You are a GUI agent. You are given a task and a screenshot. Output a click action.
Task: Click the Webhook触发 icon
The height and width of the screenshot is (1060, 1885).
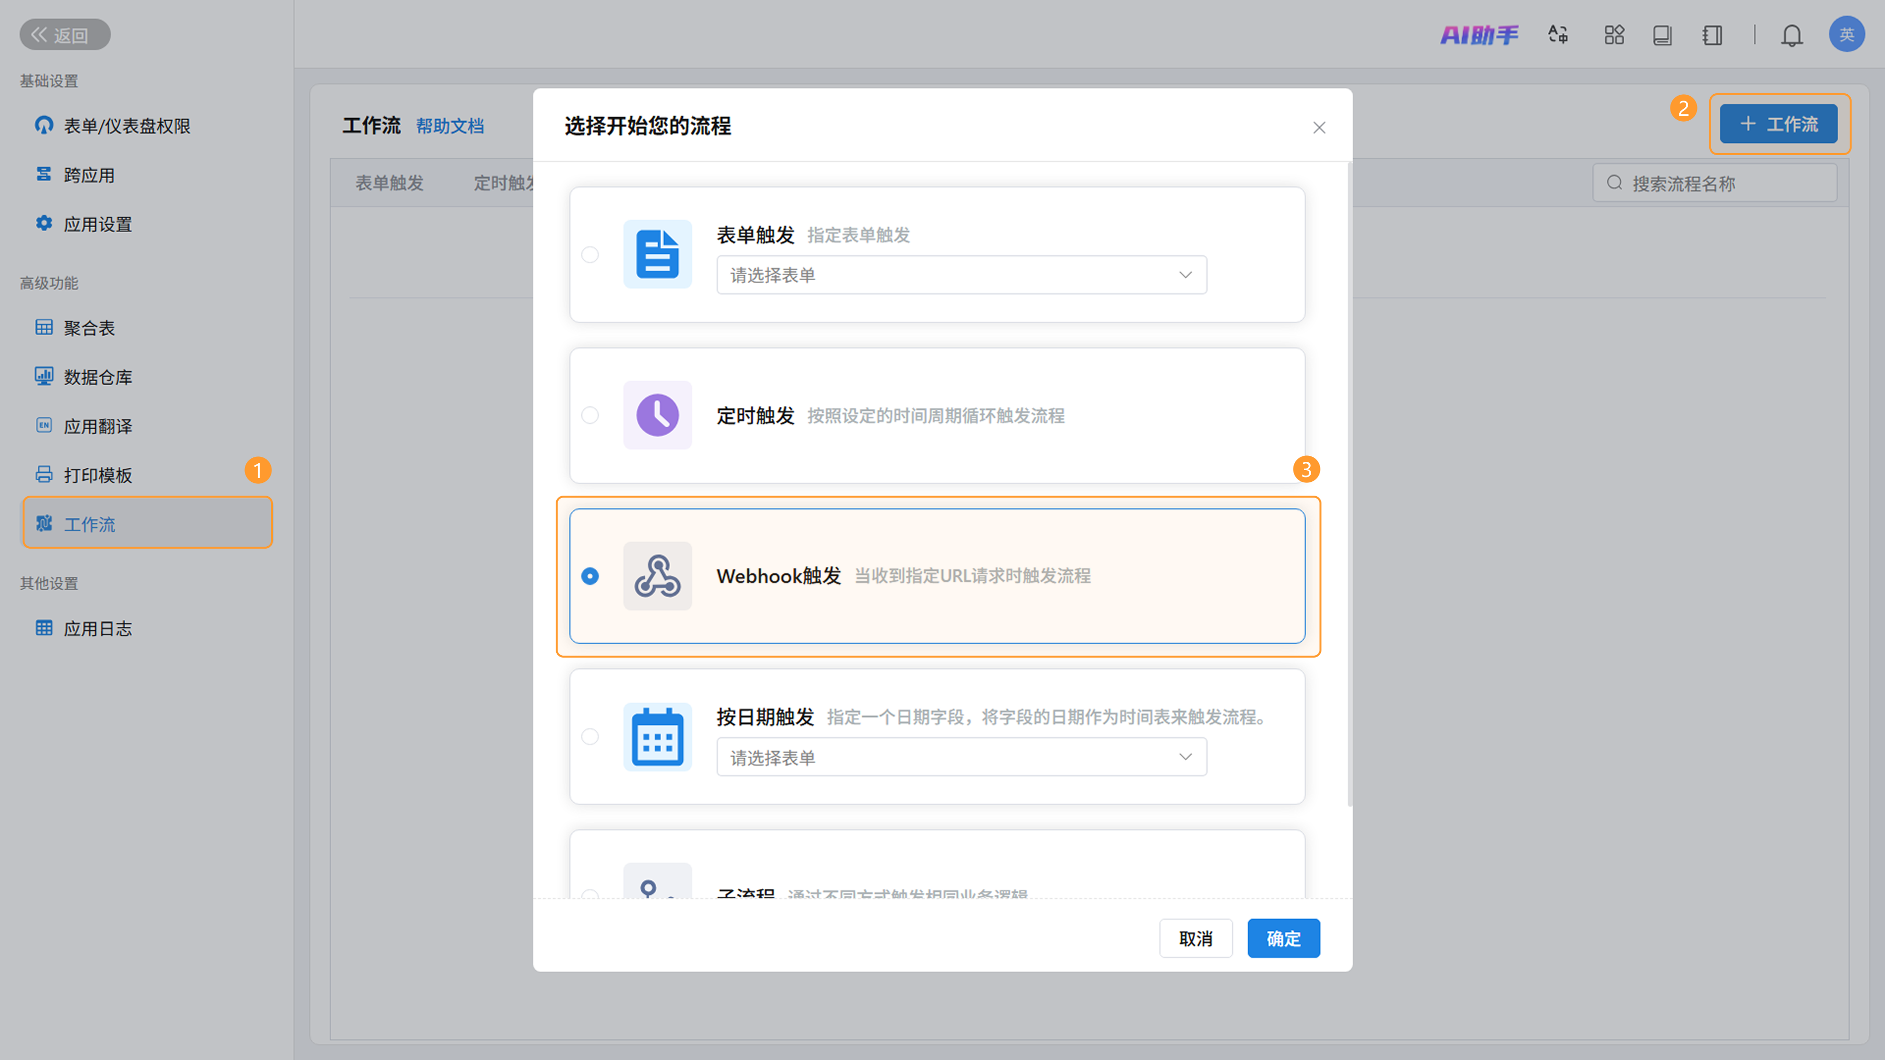657,576
